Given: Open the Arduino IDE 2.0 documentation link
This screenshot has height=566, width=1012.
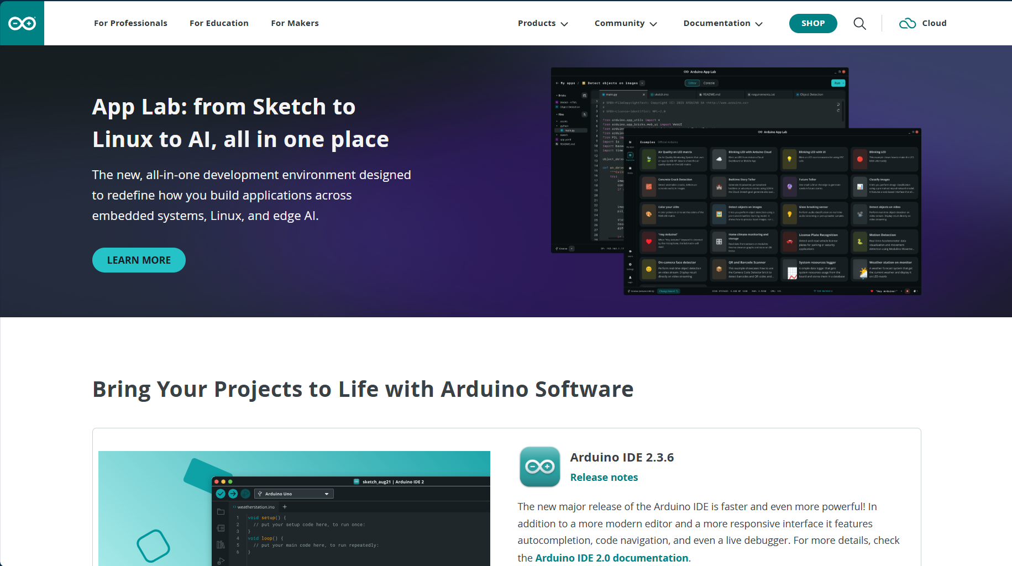Looking at the screenshot, I should [x=611, y=558].
